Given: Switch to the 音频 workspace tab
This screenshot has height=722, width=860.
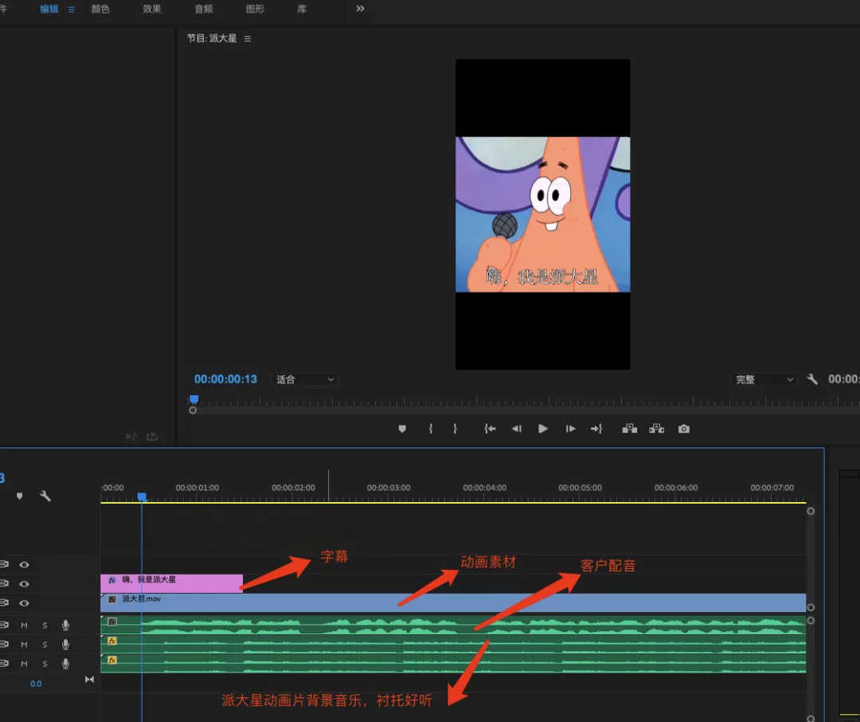Looking at the screenshot, I should point(203,10).
